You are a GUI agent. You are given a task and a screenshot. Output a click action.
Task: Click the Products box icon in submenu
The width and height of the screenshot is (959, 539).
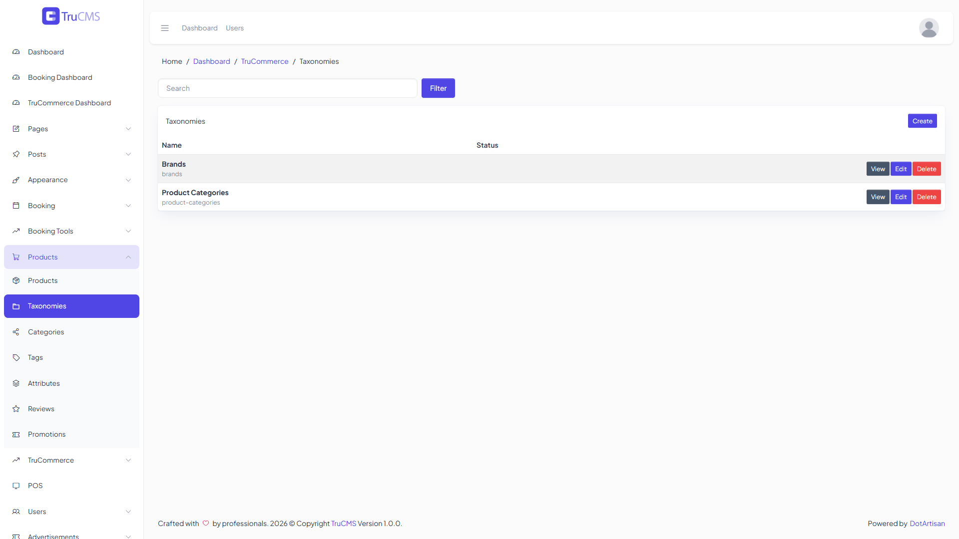[x=16, y=280]
